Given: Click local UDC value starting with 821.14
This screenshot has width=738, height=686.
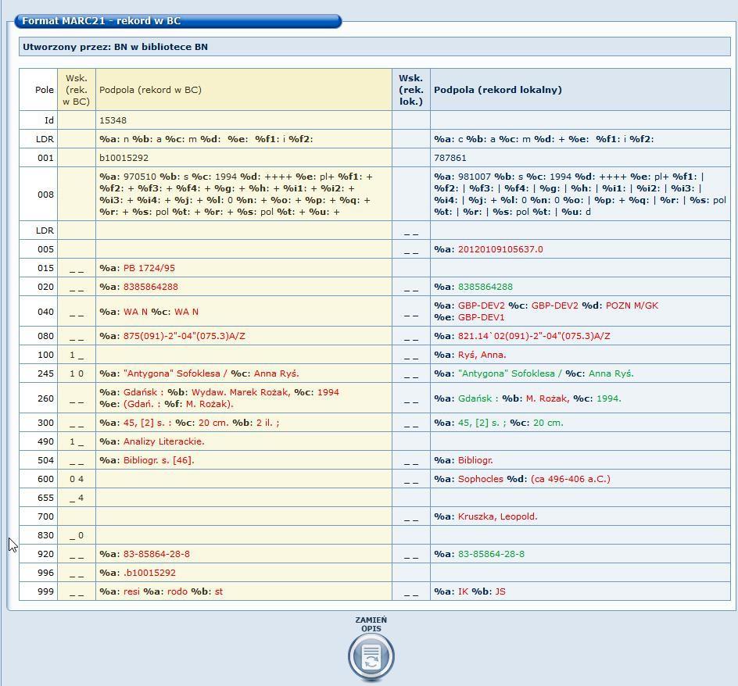Looking at the screenshot, I should click(534, 337).
